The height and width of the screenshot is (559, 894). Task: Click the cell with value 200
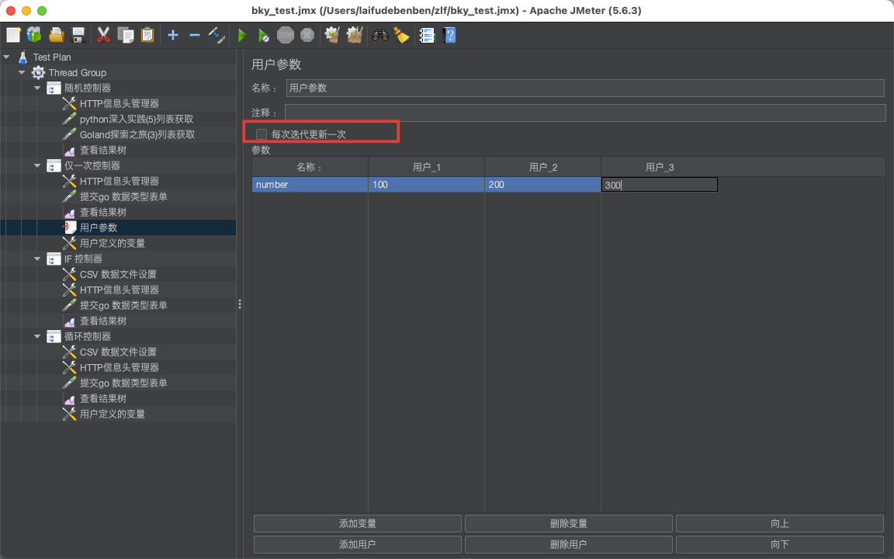pyautogui.click(x=542, y=185)
